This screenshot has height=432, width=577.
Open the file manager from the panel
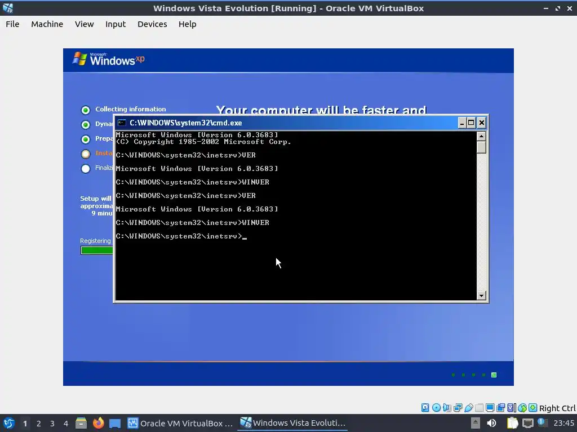click(x=81, y=423)
